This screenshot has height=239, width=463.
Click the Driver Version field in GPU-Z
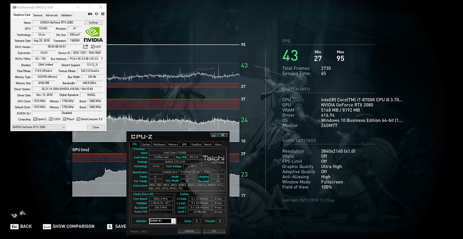point(67,89)
